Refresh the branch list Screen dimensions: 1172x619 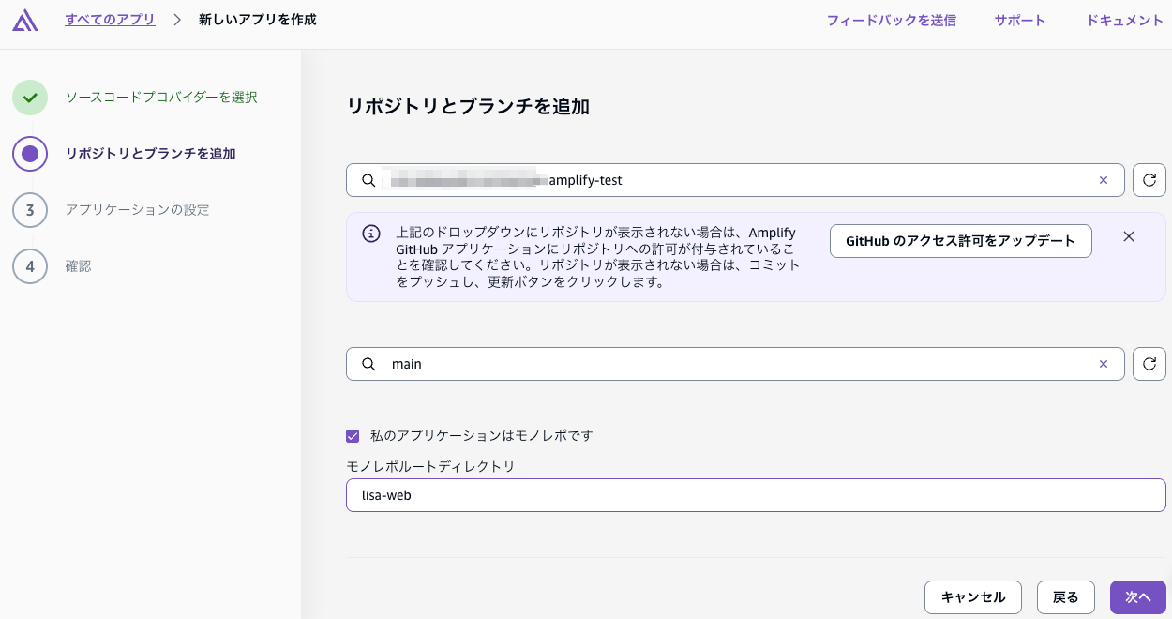1149,364
